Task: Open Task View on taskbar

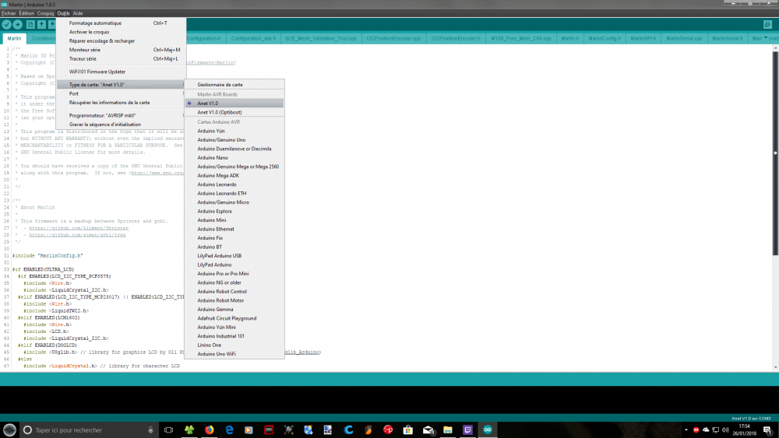Action: (169, 430)
